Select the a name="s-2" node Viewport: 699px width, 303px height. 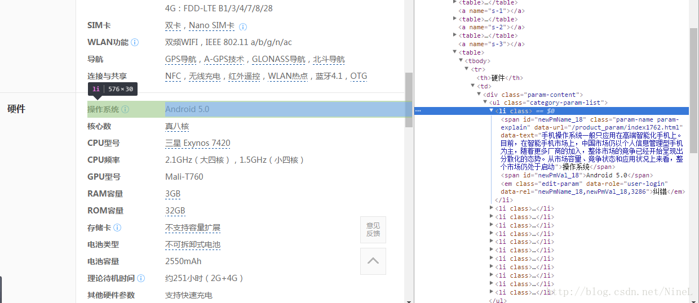[x=490, y=27]
